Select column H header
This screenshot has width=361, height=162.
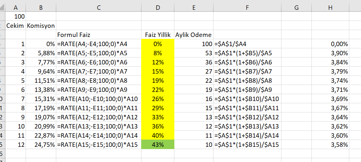[x=330, y=8]
